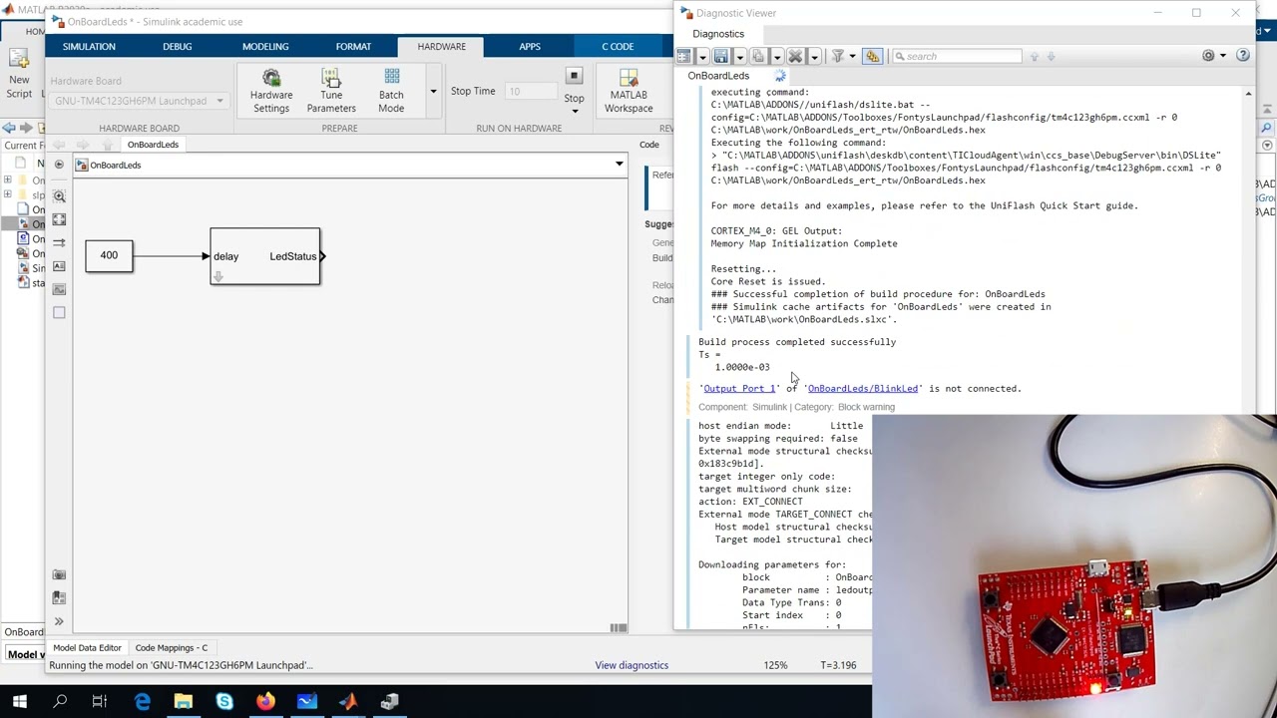Click New Script in MATLAB window
The width and height of the screenshot is (1277, 718).
point(19,74)
